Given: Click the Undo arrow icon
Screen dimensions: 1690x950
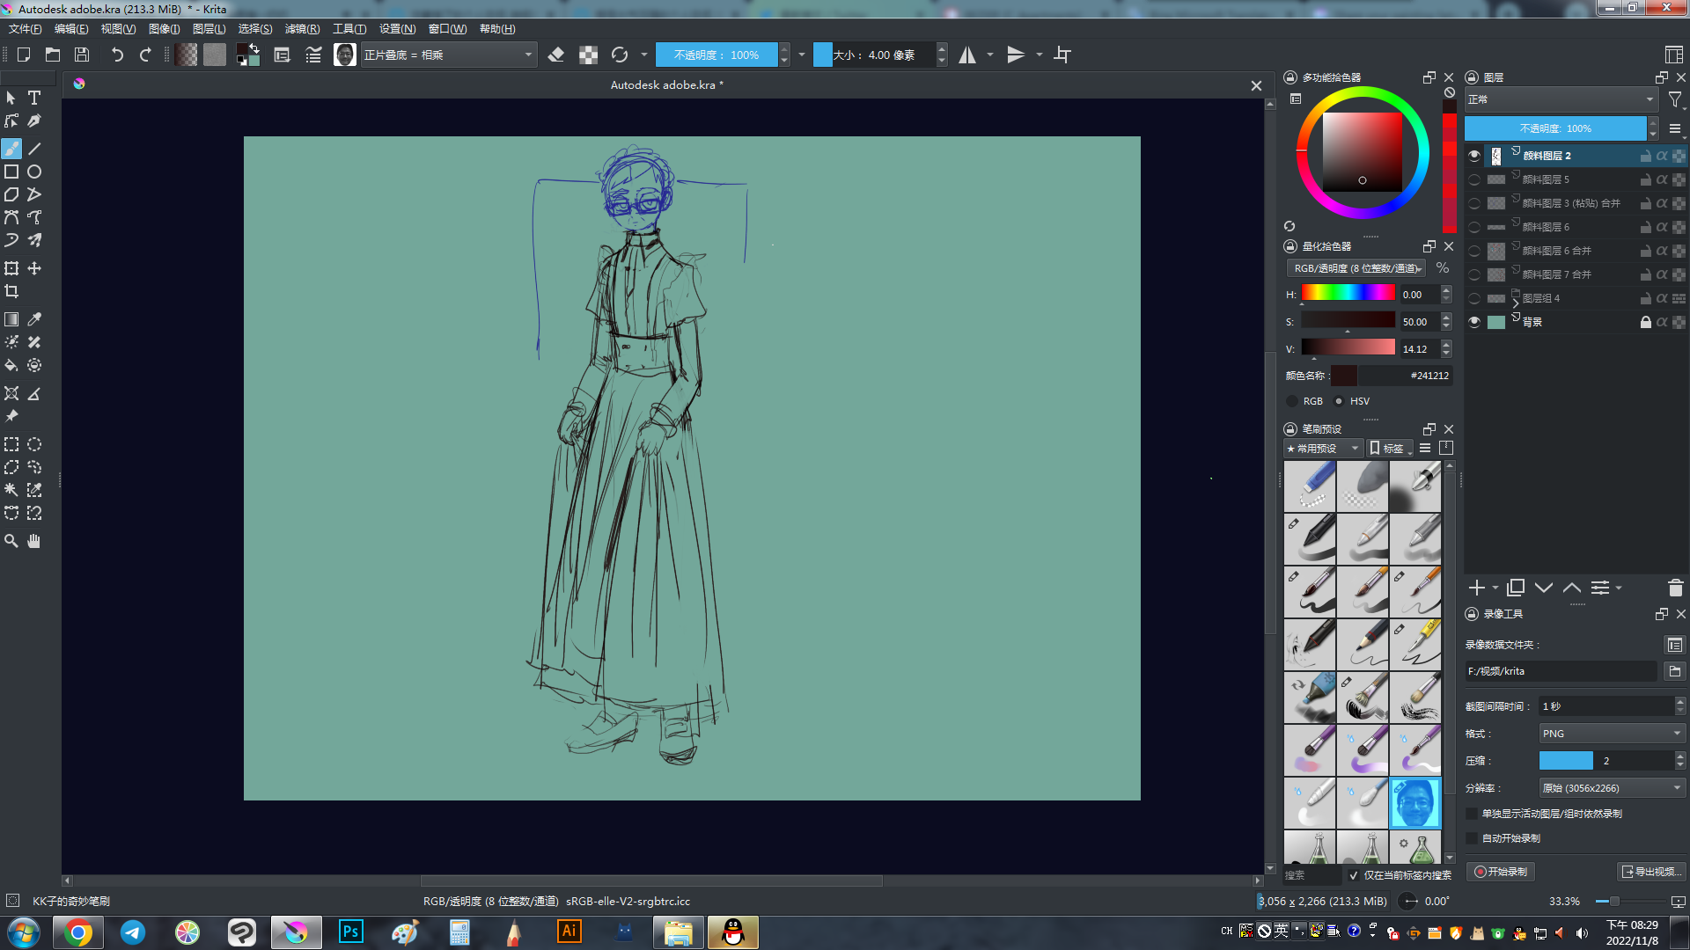Looking at the screenshot, I should pos(117,55).
